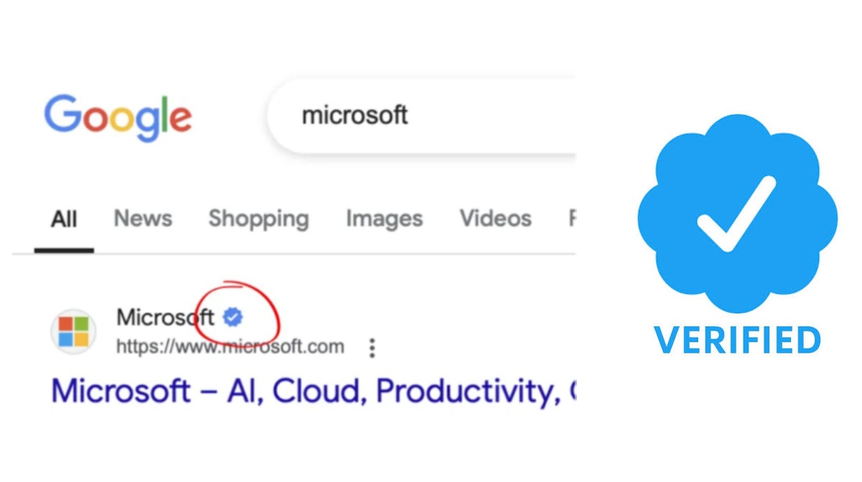Click the small blue verified badge beside Microsoft
The image size is (862, 482).
tap(232, 317)
